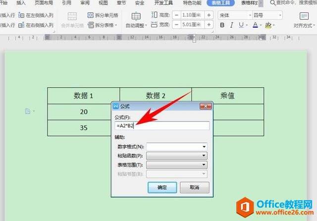Increase the width value with the plus button

[209, 25]
